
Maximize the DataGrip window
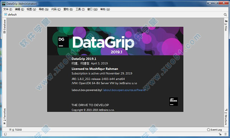click(216, 3)
